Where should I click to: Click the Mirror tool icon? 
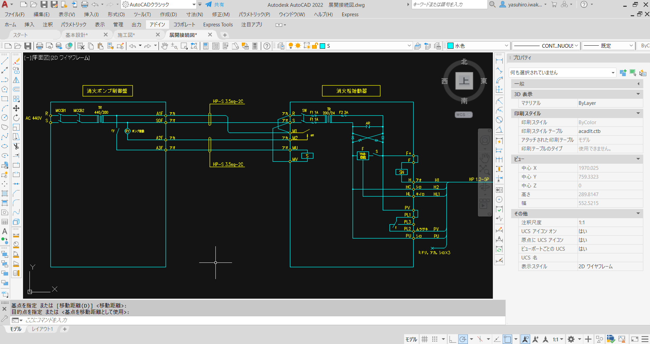tap(16, 80)
